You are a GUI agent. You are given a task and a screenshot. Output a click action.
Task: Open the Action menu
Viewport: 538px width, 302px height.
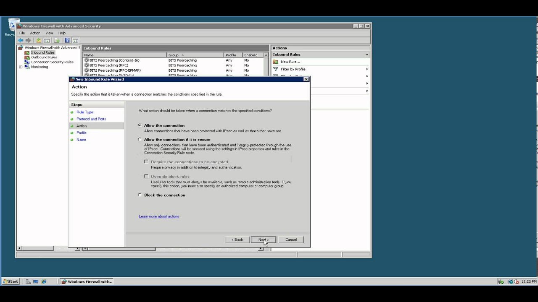pyautogui.click(x=35, y=33)
